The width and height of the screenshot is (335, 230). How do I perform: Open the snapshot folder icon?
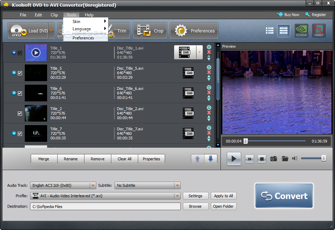tap(285, 159)
